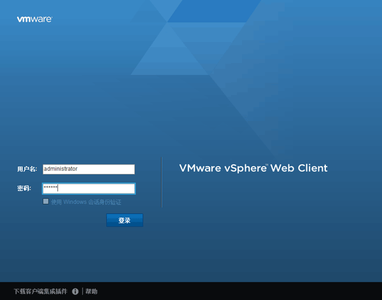Click the 用户名 label
382x300 pixels.
(27, 169)
